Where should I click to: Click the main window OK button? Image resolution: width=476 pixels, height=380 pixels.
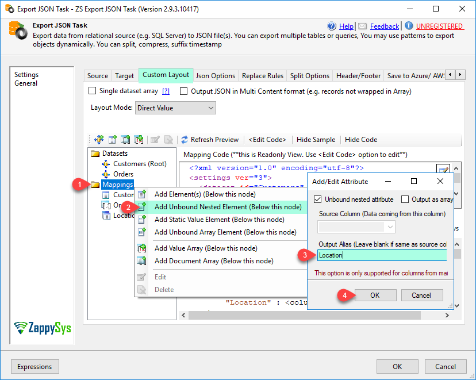tap(397, 367)
